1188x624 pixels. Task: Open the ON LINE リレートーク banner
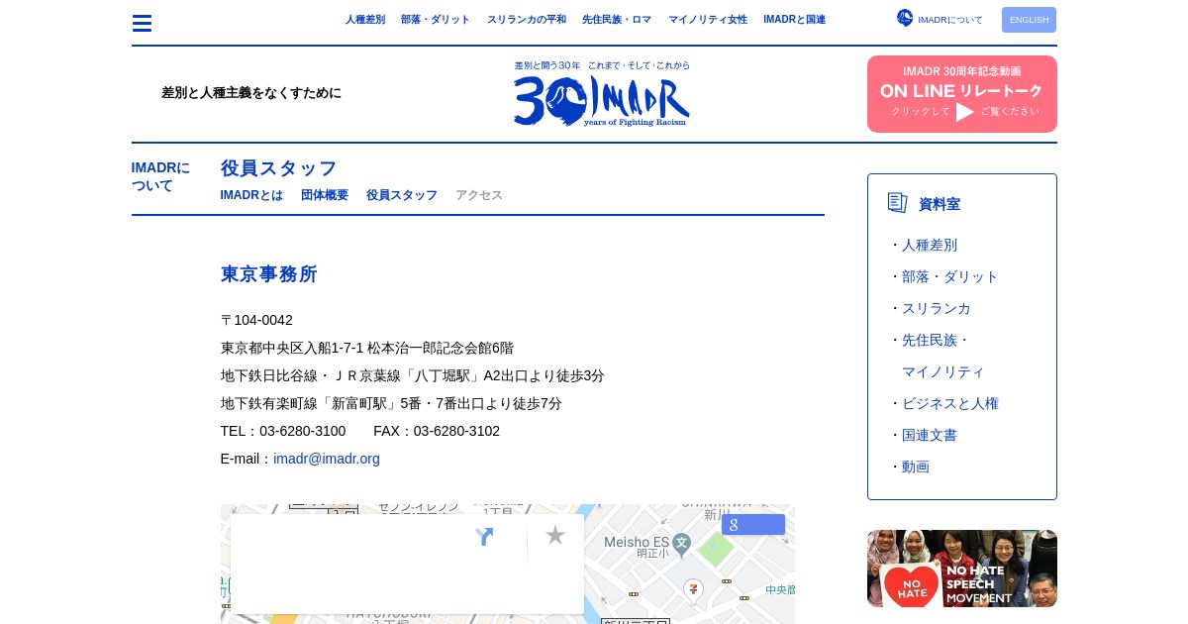pos(962,94)
